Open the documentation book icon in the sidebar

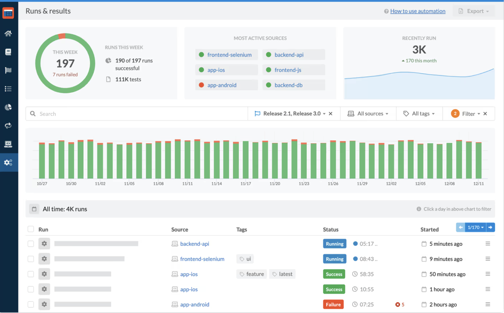(x=8, y=52)
